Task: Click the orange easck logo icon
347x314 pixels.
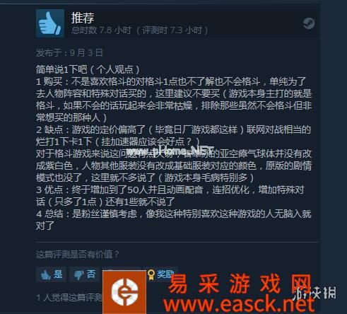Action: click(x=124, y=292)
